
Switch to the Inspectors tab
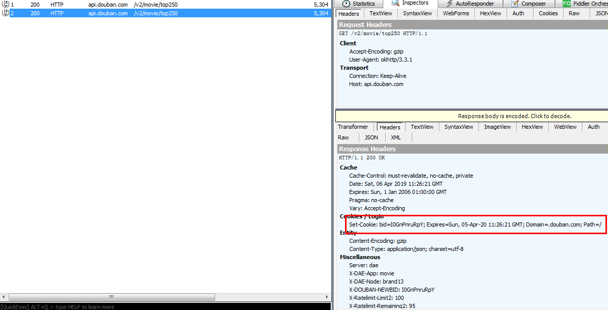pos(410,4)
